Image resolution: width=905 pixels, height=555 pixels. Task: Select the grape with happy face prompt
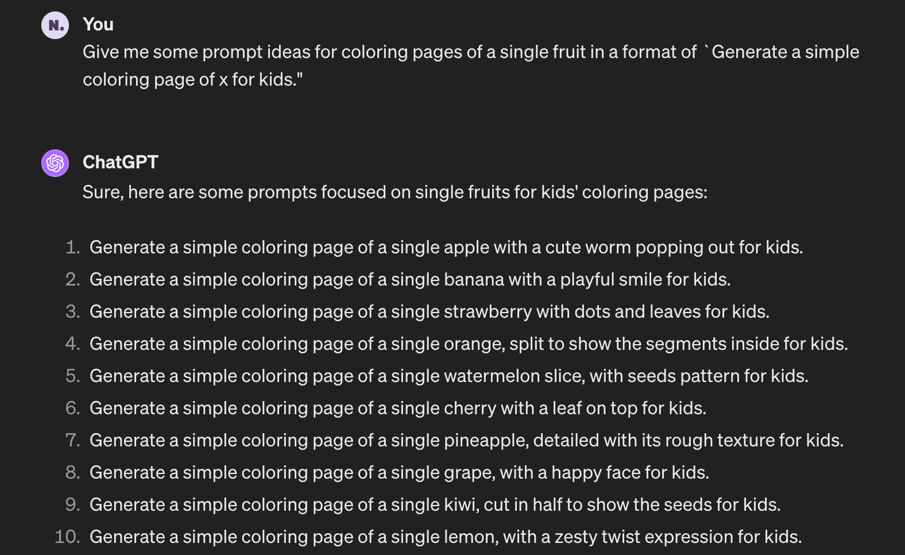[400, 472]
